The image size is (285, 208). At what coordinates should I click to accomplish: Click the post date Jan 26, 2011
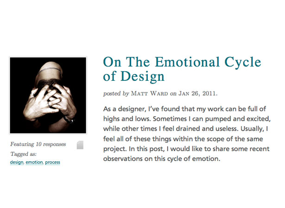click(x=198, y=93)
